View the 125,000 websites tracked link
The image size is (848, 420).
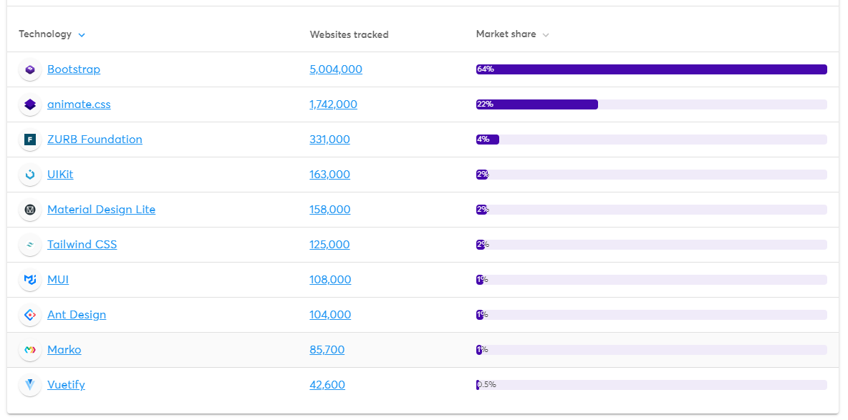click(x=329, y=244)
